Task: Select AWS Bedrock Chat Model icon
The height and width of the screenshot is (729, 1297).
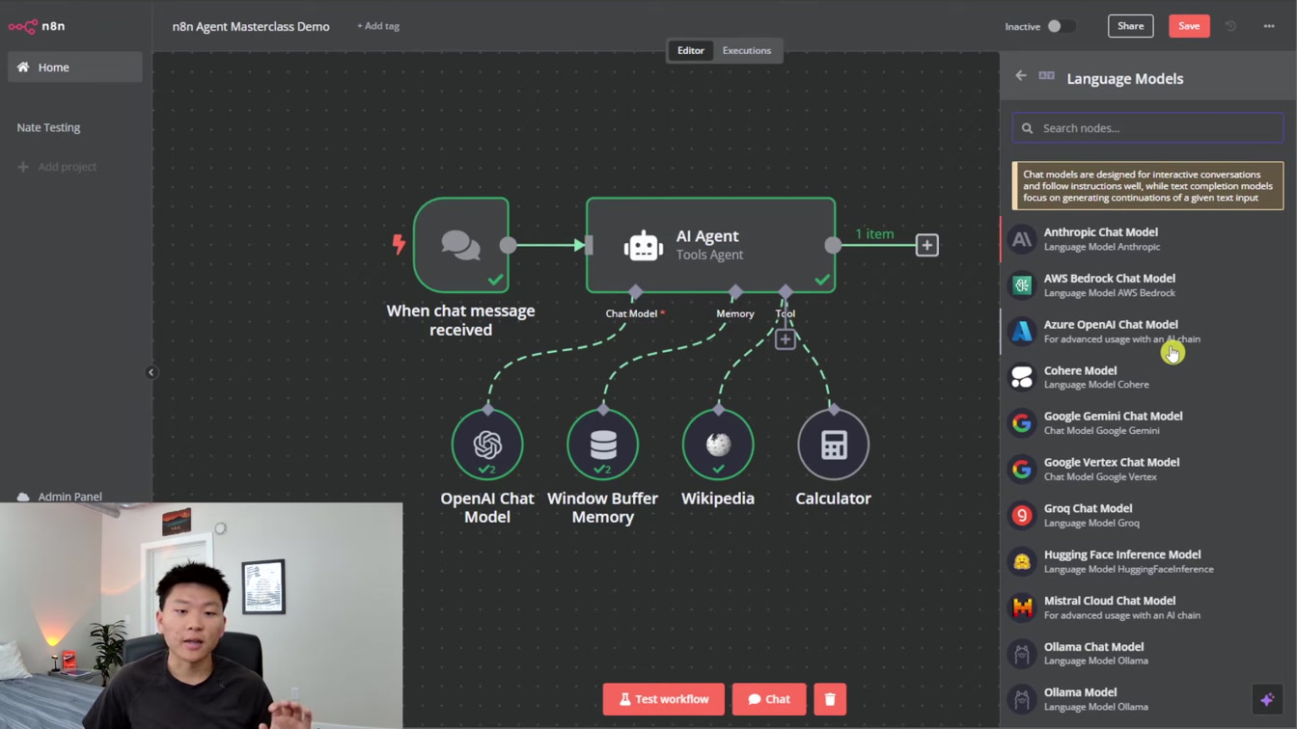Action: [1022, 285]
